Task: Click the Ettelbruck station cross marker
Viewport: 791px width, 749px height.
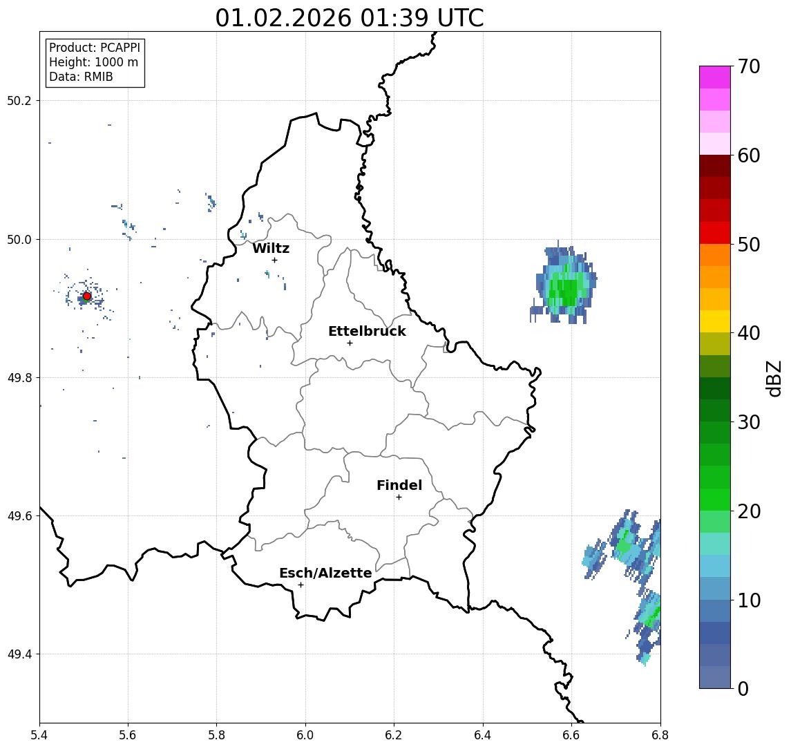Action: [x=350, y=343]
